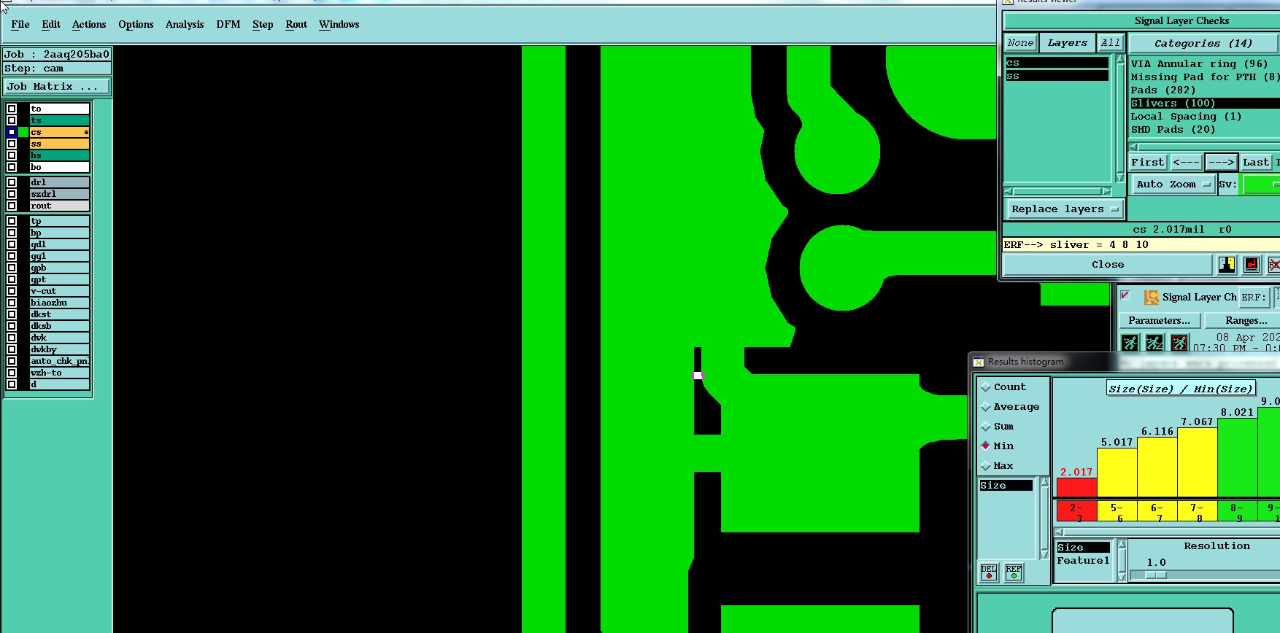Click down arrow of Size list scrollbar

(1044, 555)
